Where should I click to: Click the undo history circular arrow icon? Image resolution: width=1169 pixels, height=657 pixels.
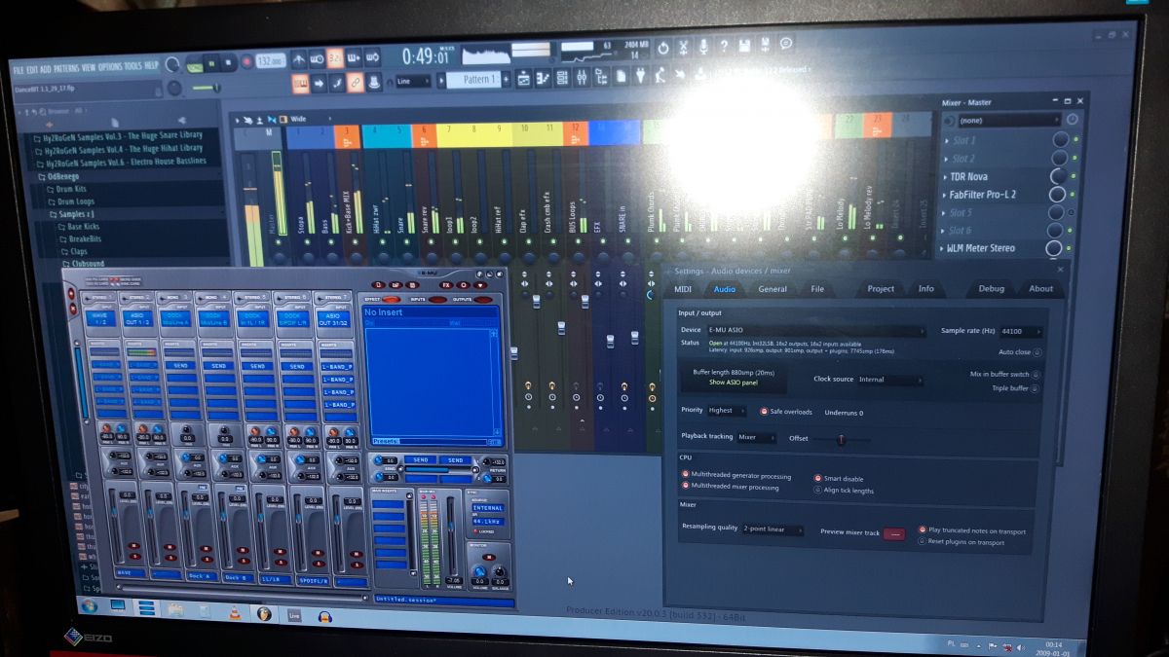662,50
